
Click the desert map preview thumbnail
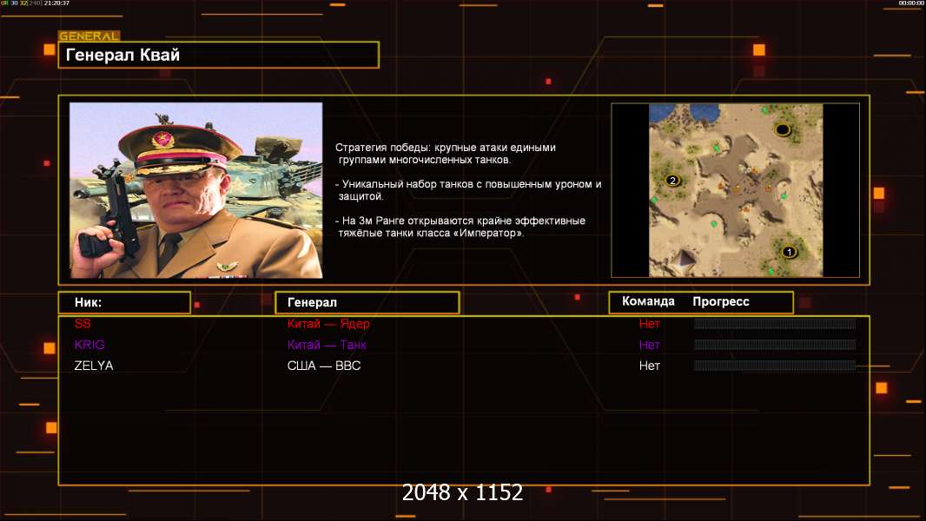[736, 190]
